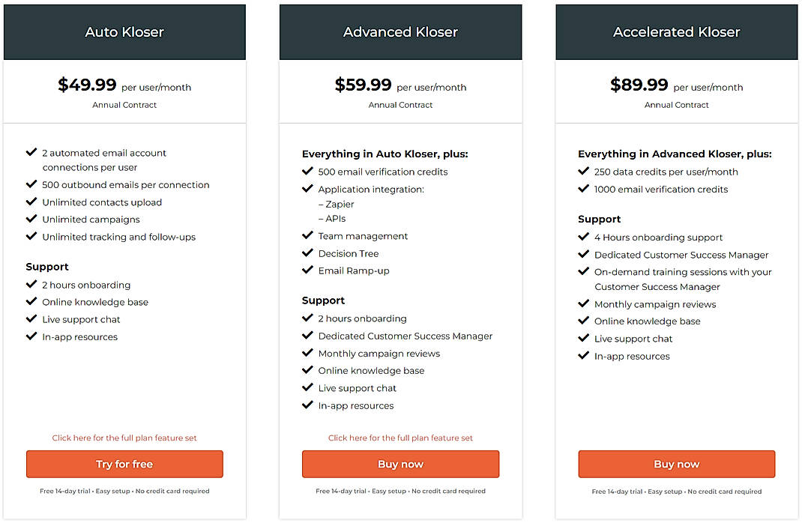Select the Auto Kloser plan header
The image size is (802, 523).
tap(124, 31)
